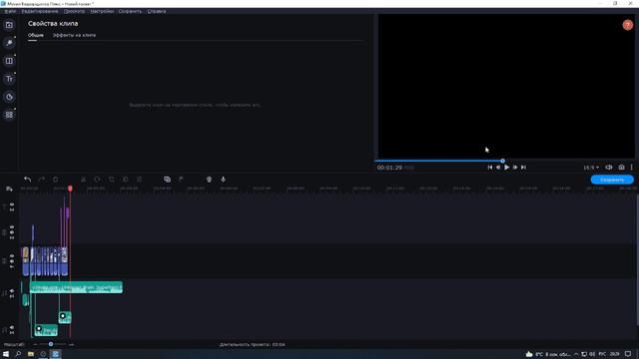Jump to the beginning of video

click(x=490, y=168)
